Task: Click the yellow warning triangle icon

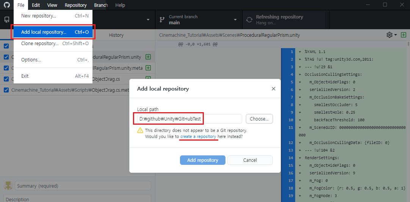Action: pyautogui.click(x=140, y=130)
